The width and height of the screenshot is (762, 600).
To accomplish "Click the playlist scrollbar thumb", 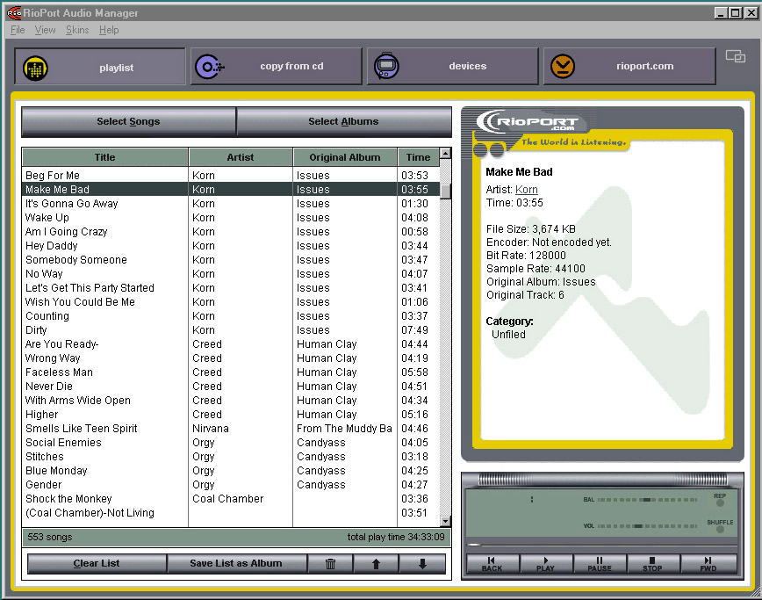I will pos(445,192).
